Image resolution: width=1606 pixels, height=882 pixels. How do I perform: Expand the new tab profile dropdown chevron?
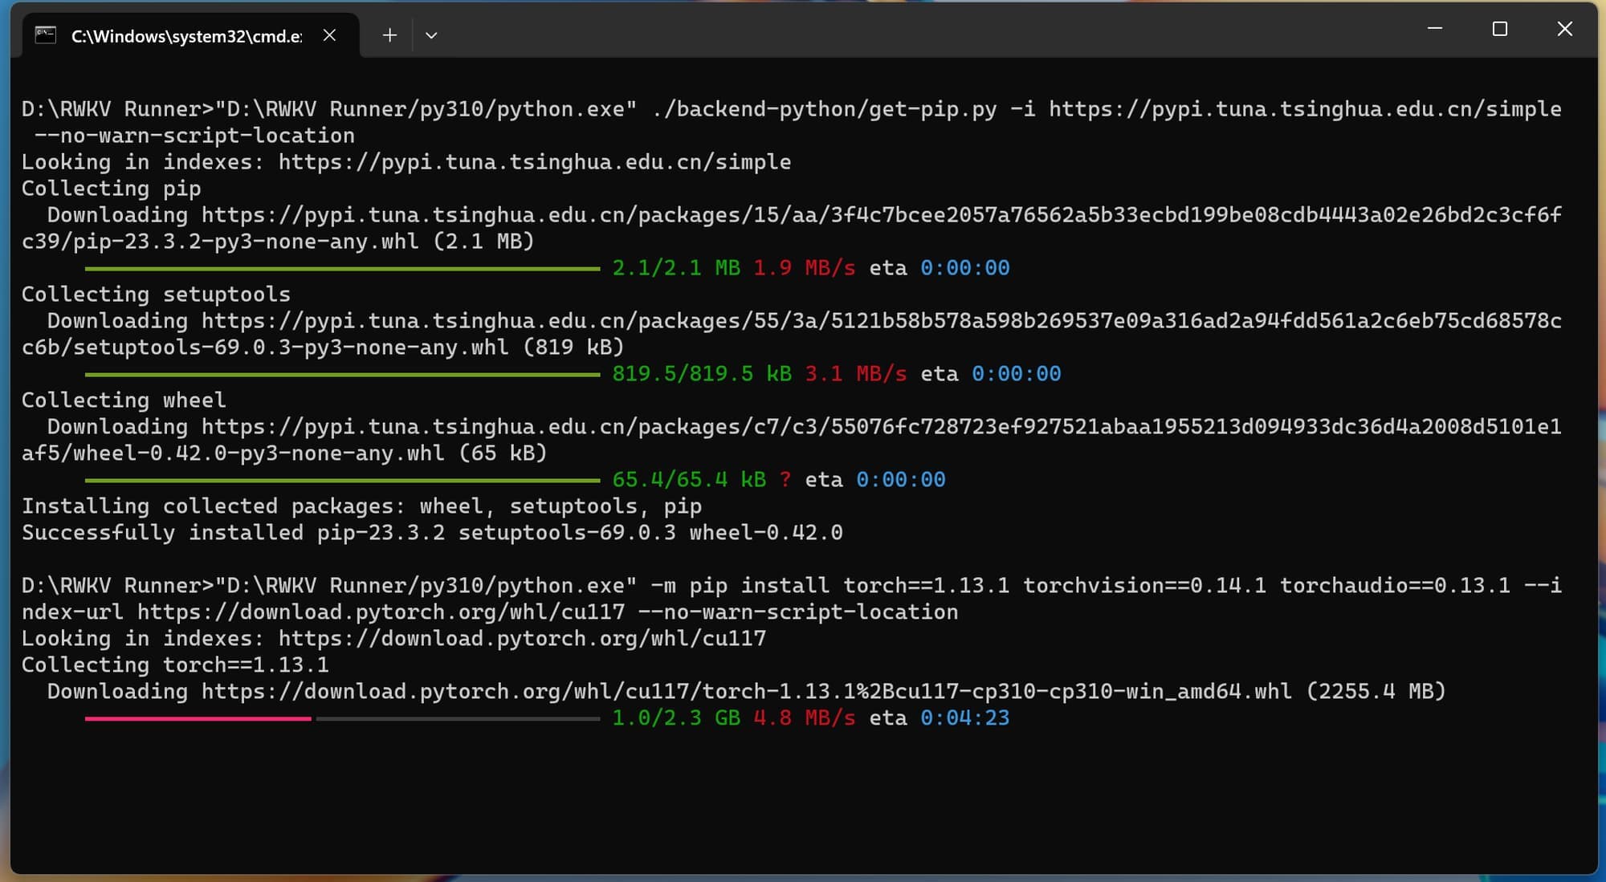[431, 35]
